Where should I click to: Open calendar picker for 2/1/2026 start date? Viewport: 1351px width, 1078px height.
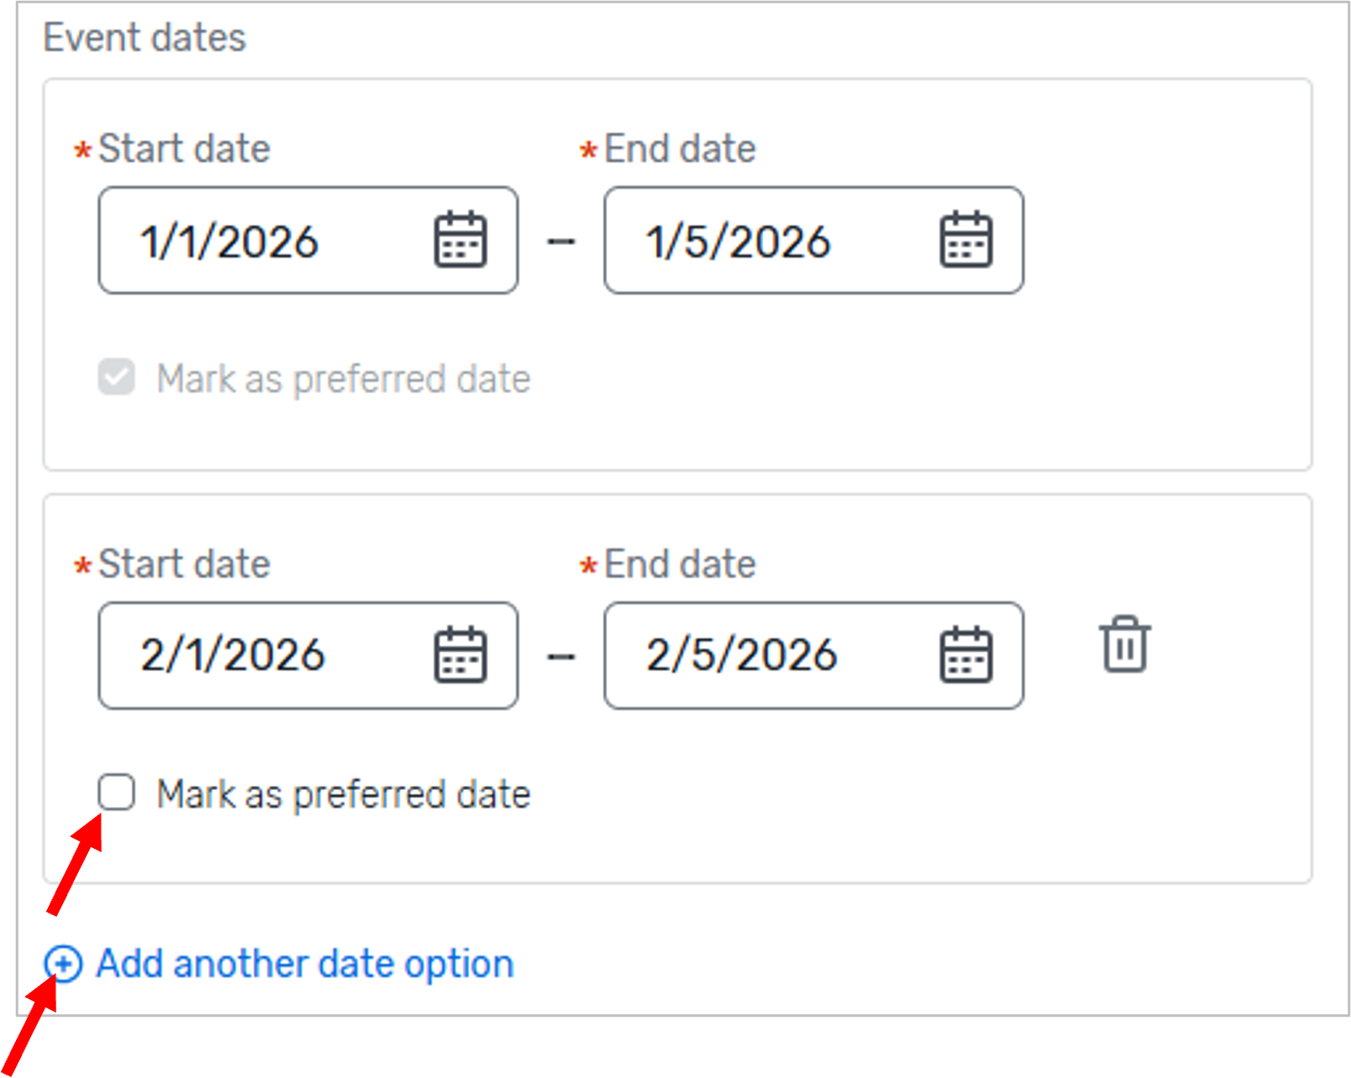pyautogui.click(x=460, y=655)
